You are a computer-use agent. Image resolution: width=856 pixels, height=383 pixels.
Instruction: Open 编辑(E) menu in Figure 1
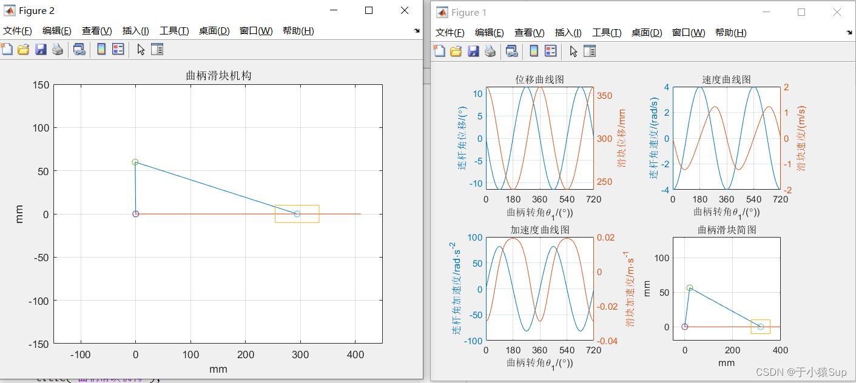tap(489, 33)
